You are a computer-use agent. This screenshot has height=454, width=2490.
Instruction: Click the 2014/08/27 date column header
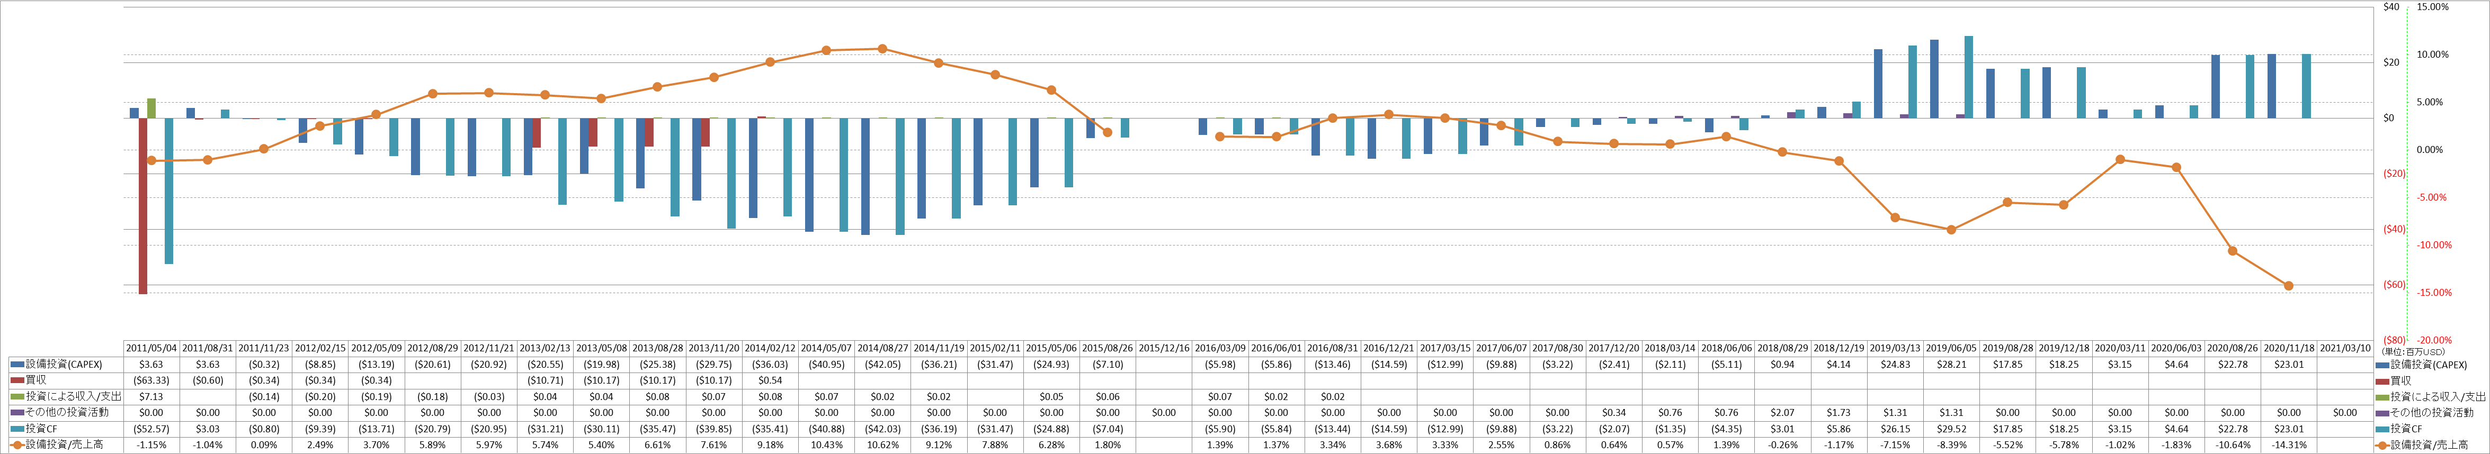coord(882,348)
